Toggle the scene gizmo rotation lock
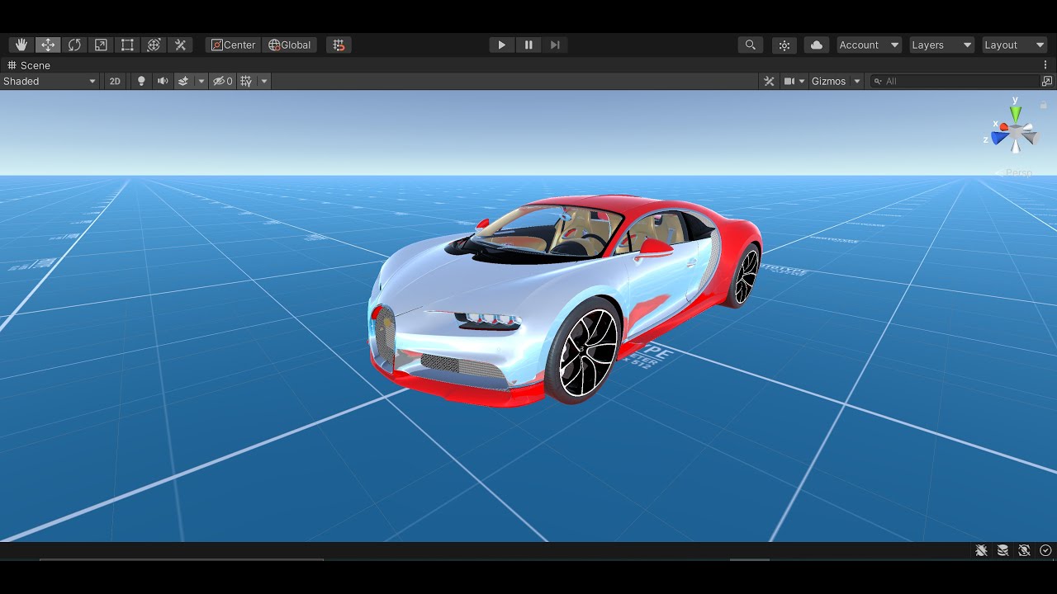This screenshot has height=594, width=1057. point(1043,104)
